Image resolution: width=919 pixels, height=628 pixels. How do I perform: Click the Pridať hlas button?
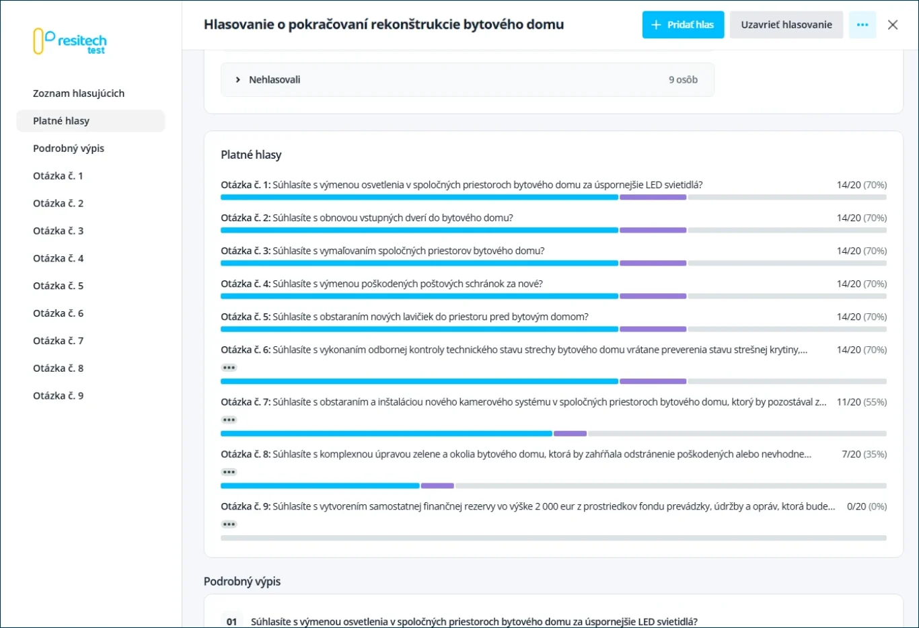(683, 25)
